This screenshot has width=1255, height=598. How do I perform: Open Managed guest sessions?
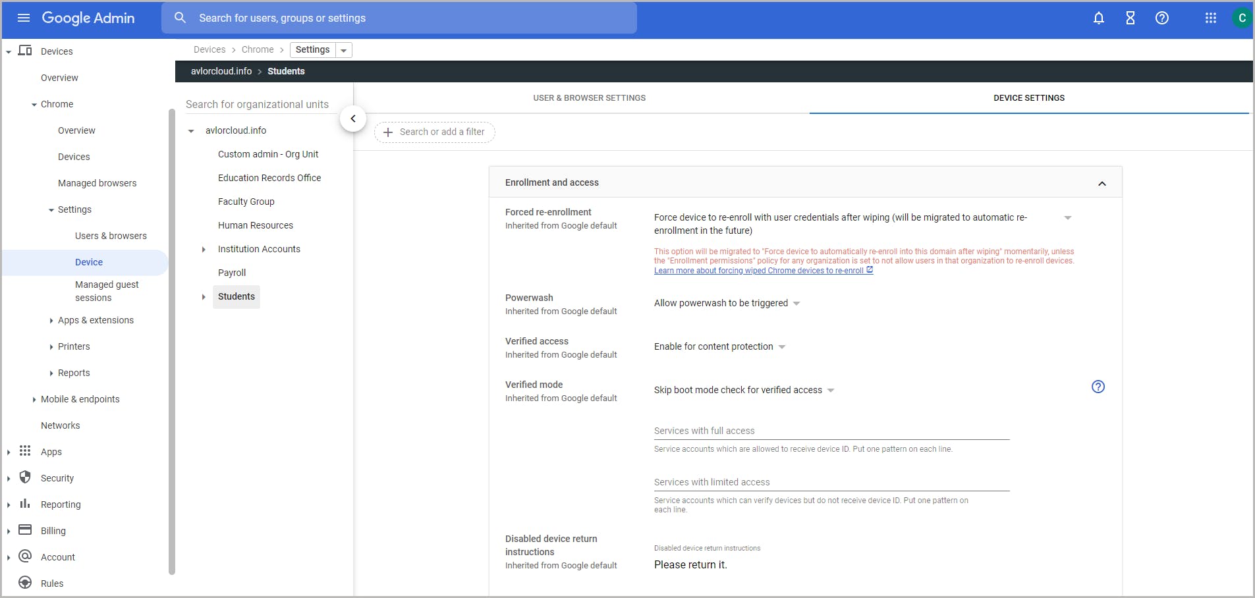(x=107, y=291)
